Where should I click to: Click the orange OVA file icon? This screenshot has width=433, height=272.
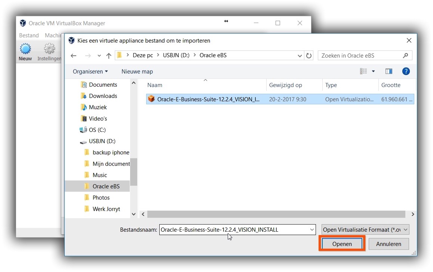[x=151, y=99]
